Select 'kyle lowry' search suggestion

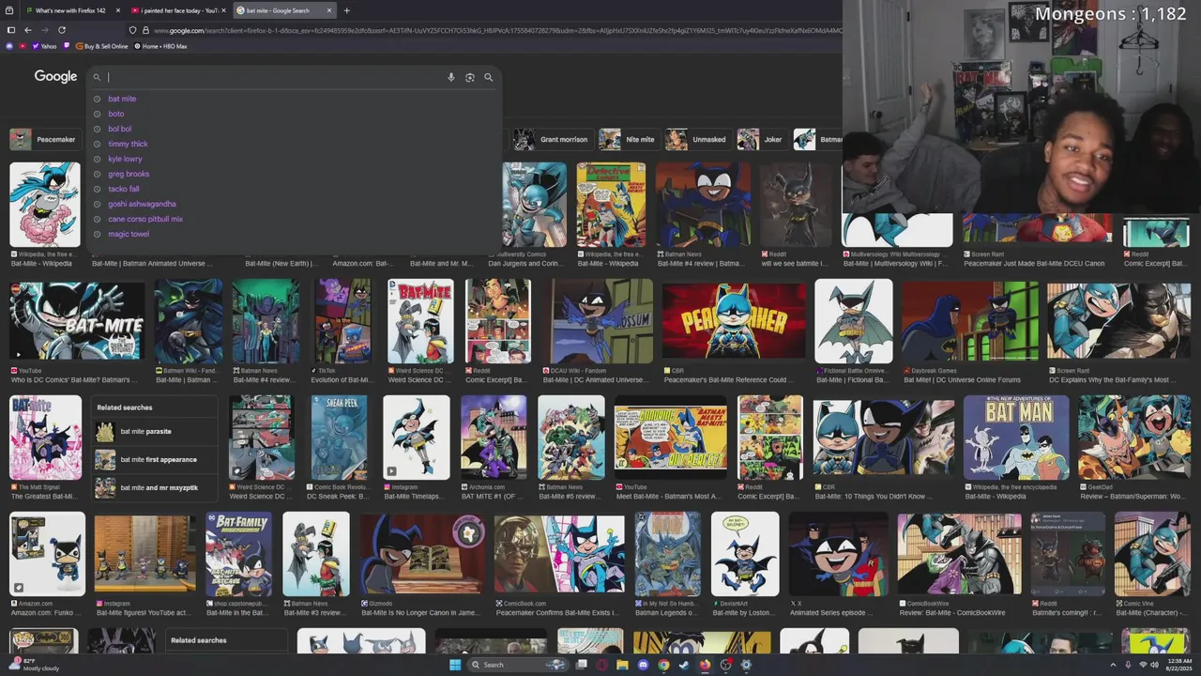(125, 159)
